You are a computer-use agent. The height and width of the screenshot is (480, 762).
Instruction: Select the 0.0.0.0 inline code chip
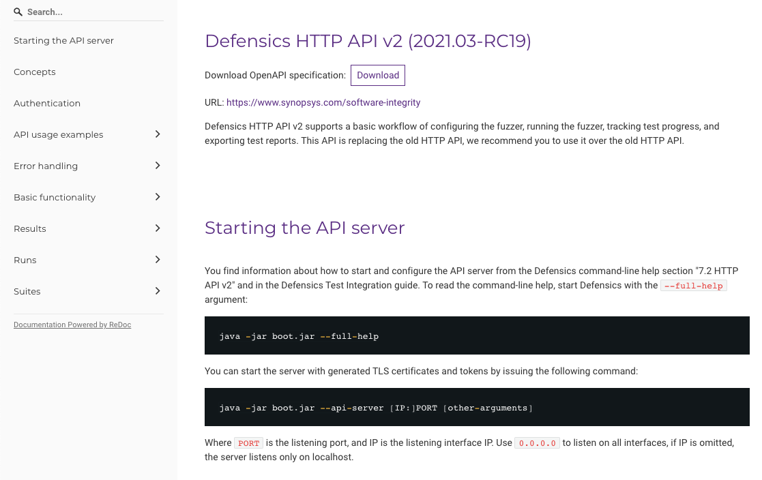coord(537,442)
